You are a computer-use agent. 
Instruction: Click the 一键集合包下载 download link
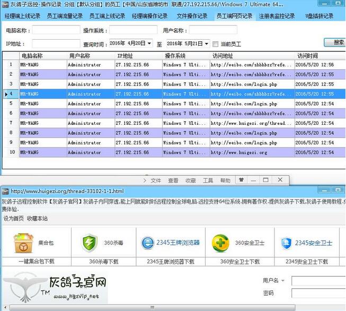[34, 261]
